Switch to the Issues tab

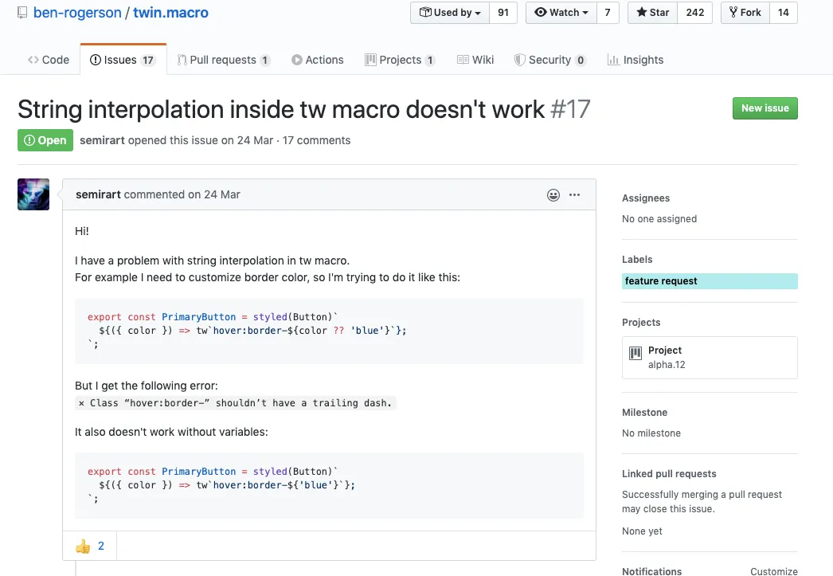click(x=123, y=60)
